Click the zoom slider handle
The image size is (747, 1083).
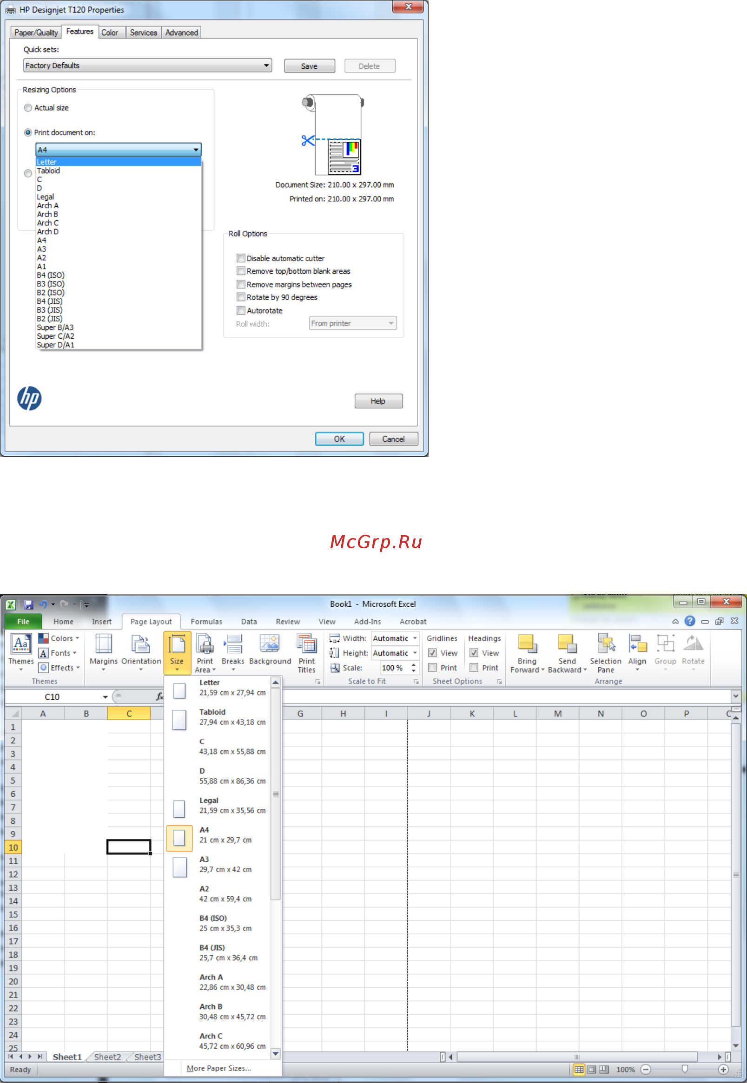(685, 1069)
